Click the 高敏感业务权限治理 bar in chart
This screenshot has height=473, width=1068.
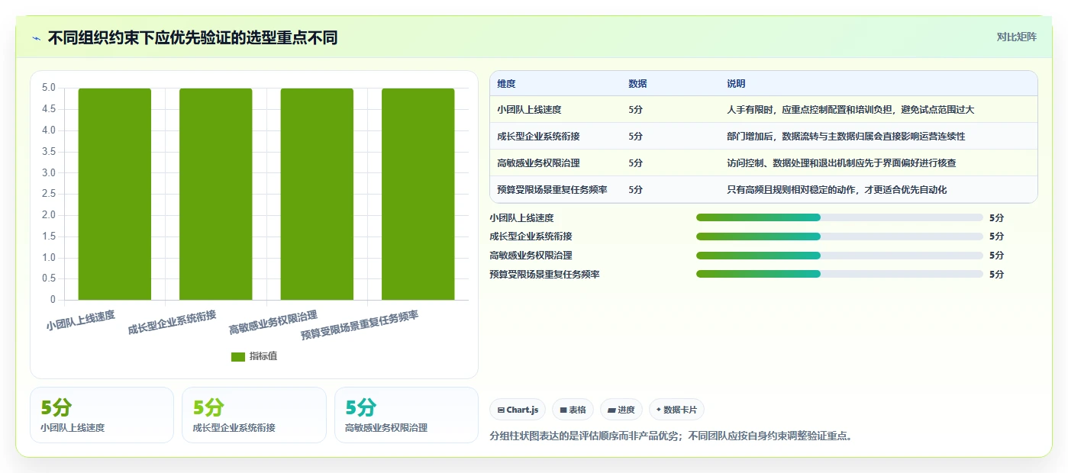click(317, 194)
